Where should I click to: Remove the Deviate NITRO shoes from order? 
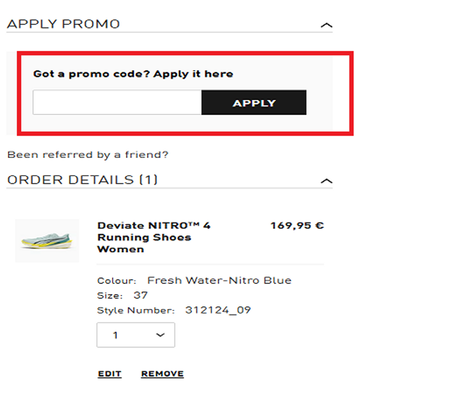(x=162, y=374)
